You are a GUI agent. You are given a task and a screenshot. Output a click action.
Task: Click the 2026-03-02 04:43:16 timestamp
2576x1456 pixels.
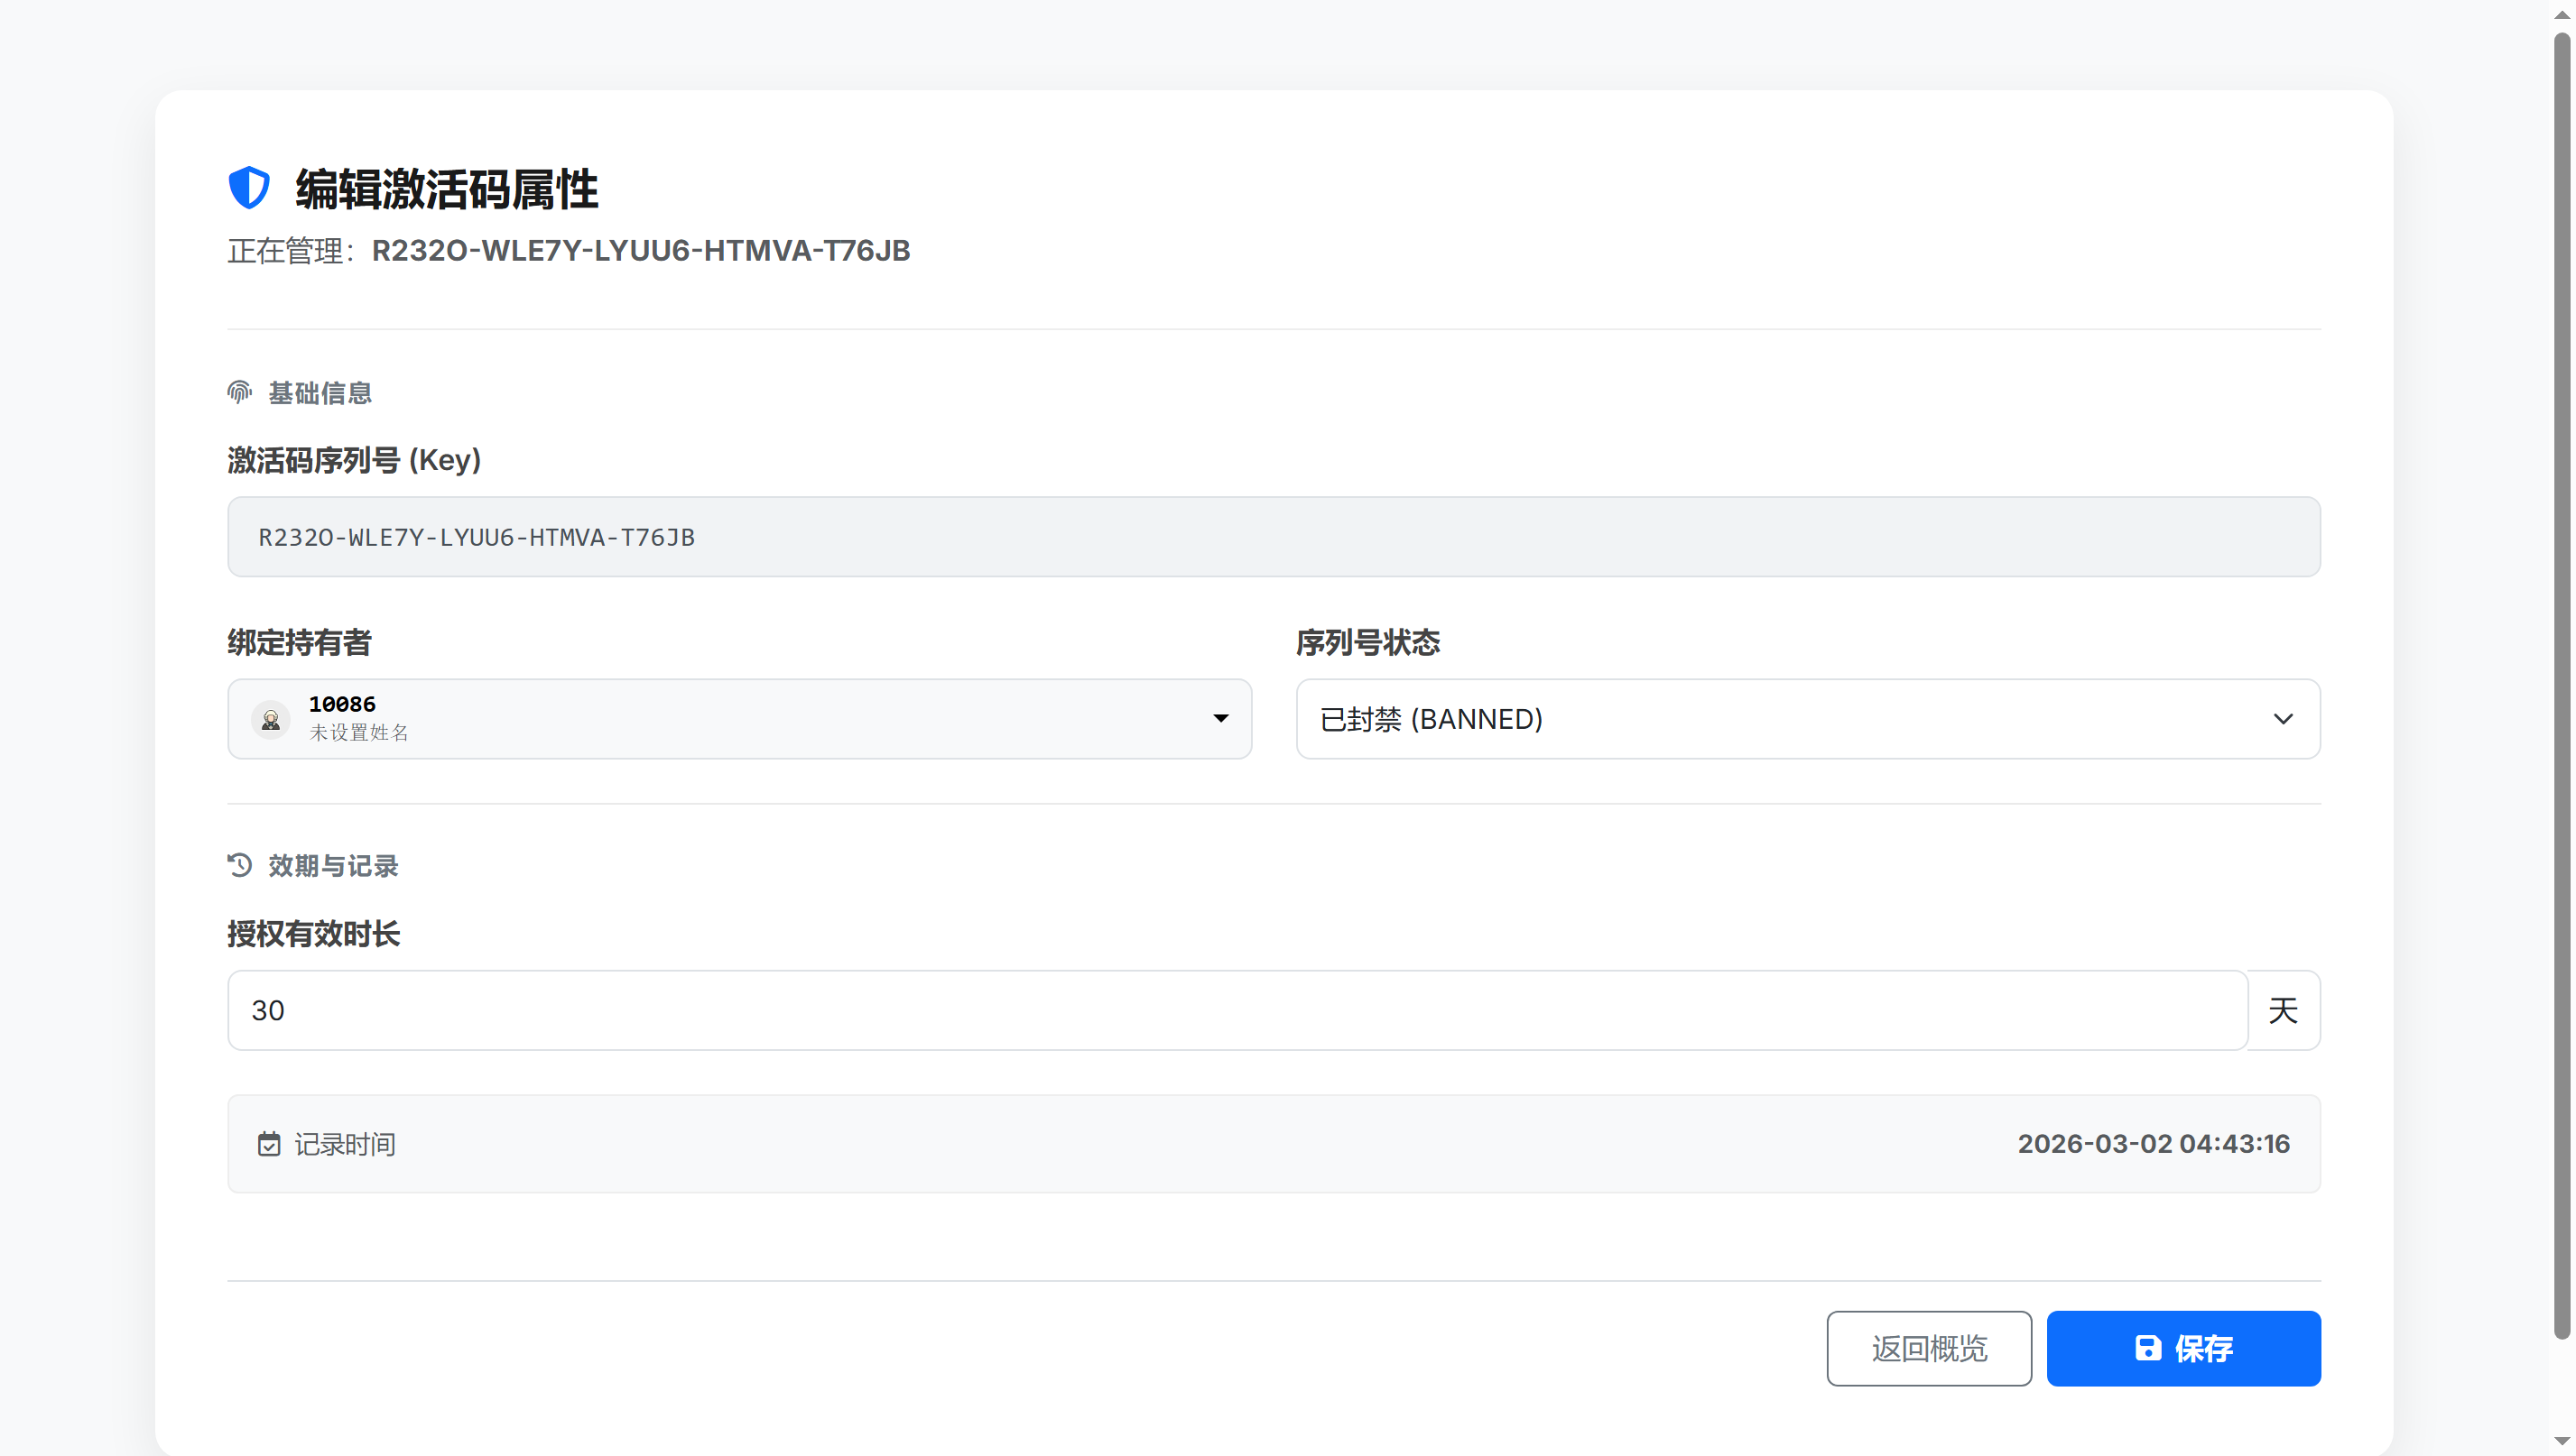click(2153, 1144)
